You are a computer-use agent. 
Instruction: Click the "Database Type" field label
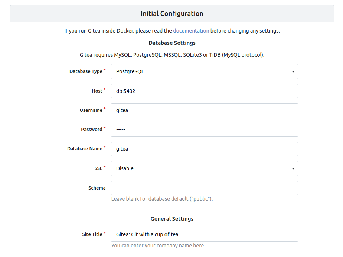pyautogui.click(x=86, y=71)
